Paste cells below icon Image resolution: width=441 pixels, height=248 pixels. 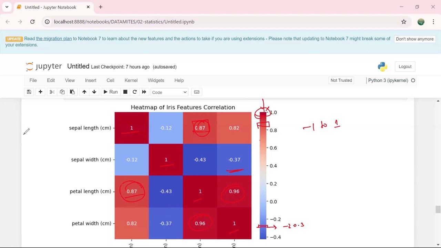(x=72, y=92)
